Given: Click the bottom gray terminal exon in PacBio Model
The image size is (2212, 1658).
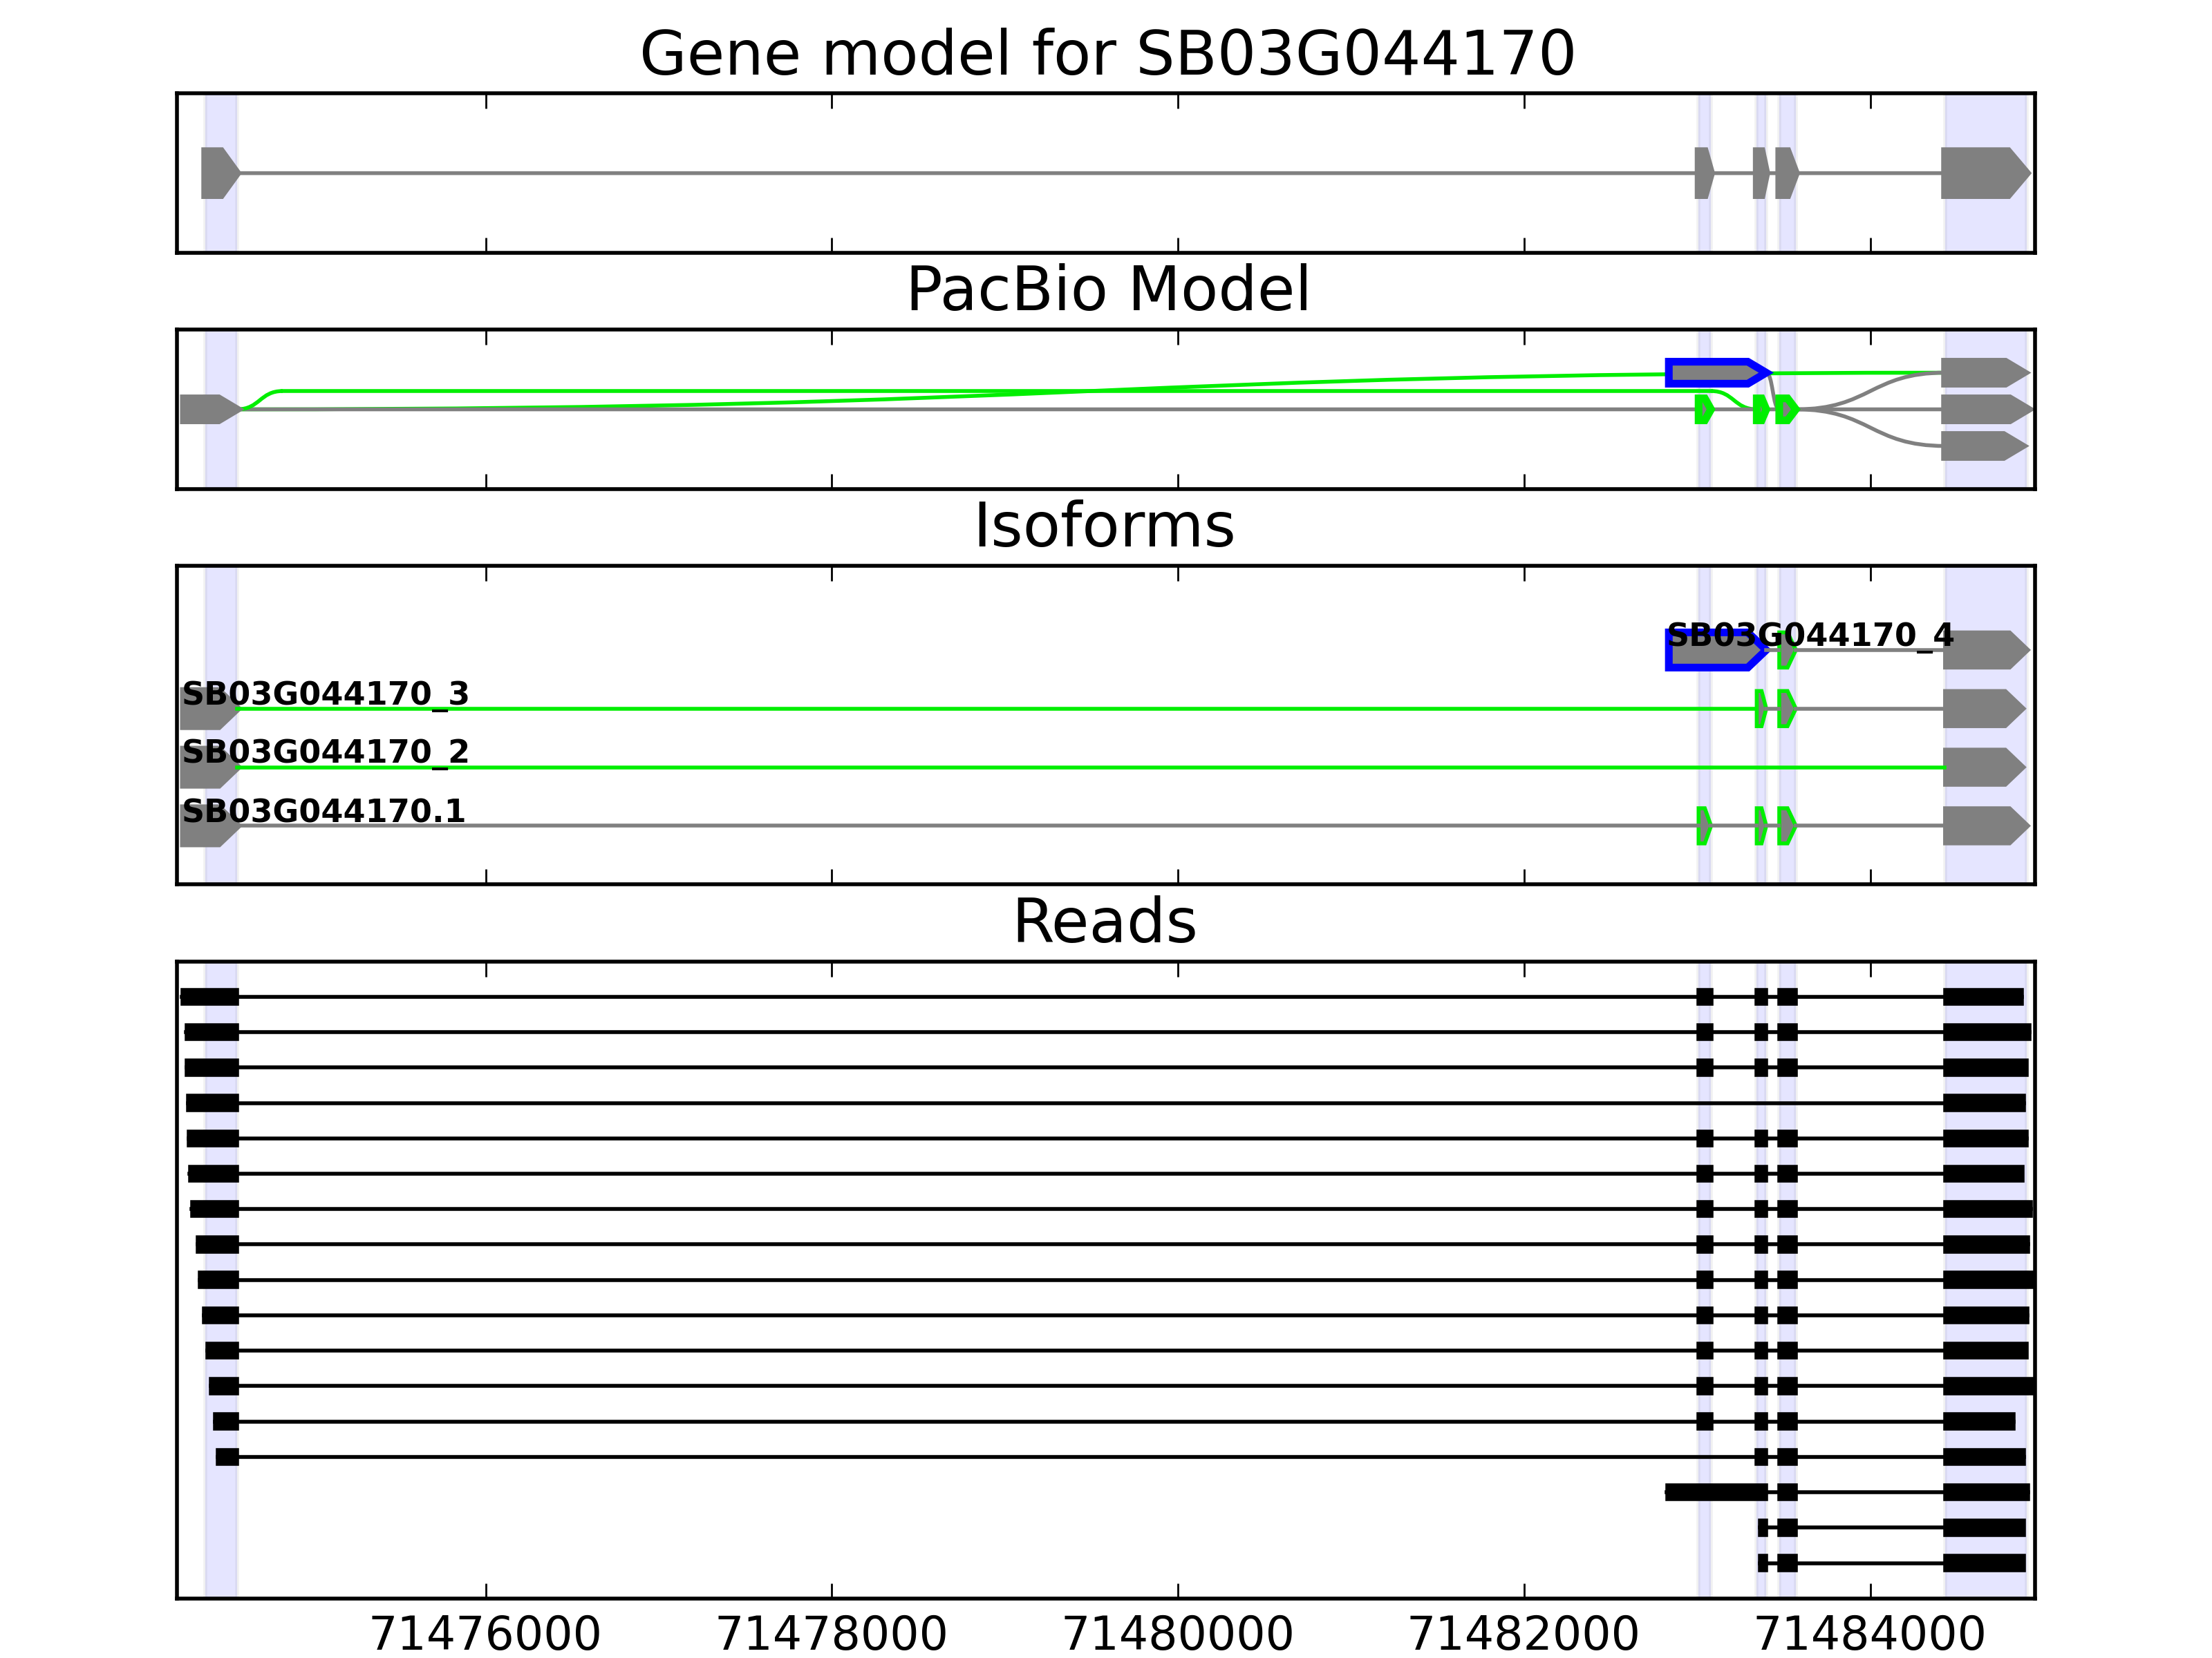Looking at the screenshot, I should [1982, 446].
